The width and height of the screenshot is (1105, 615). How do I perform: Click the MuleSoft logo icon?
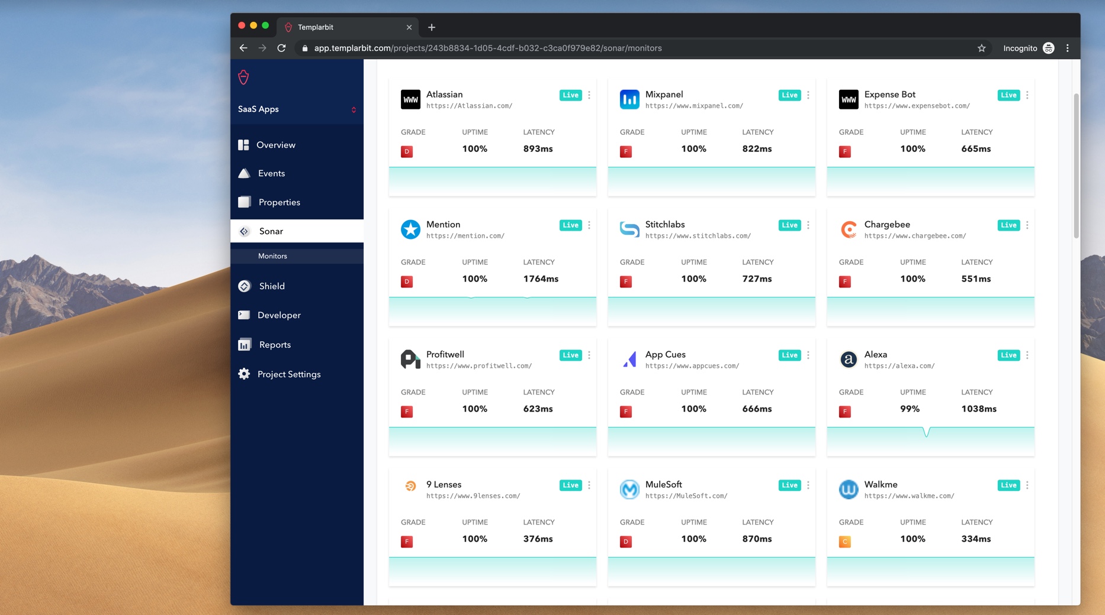(629, 490)
